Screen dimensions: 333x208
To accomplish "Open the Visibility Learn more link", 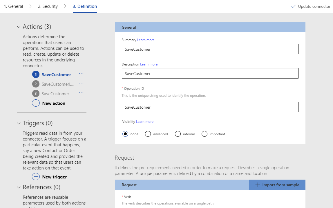I will [x=145, y=121].
